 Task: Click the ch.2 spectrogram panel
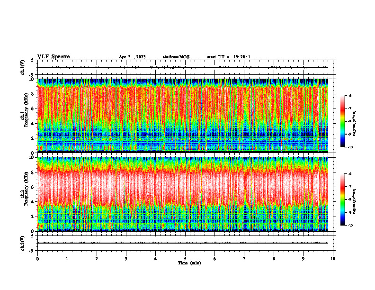pyautogui.click(x=183, y=194)
